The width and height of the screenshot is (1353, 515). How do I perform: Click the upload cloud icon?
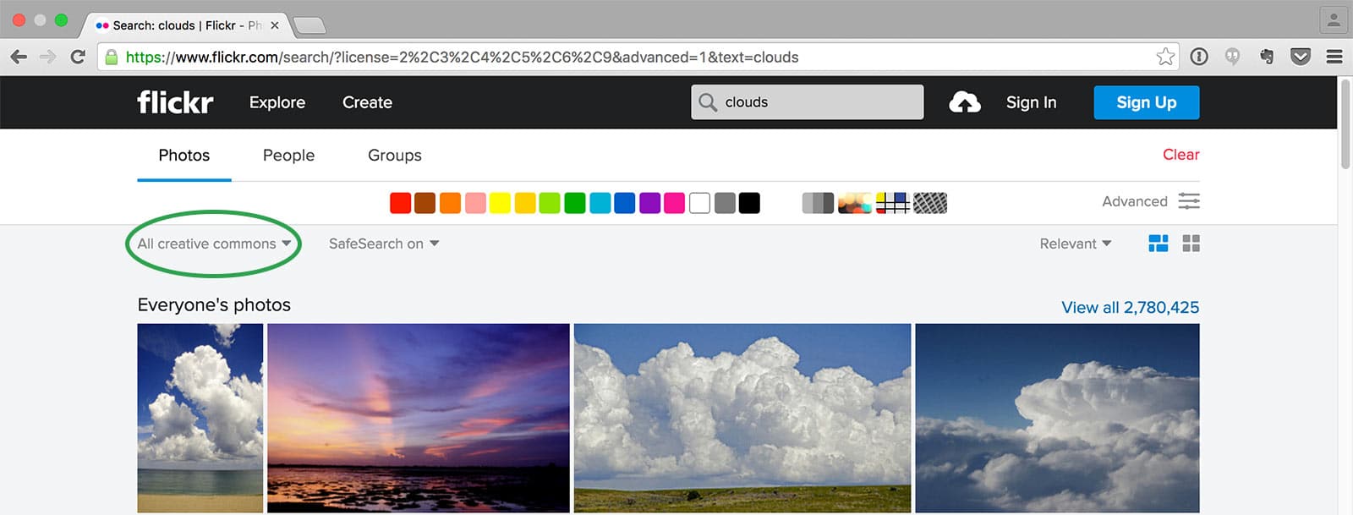coord(964,102)
